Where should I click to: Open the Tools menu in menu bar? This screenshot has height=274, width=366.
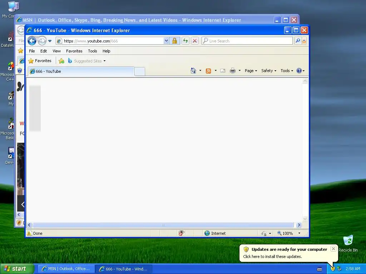click(x=93, y=51)
